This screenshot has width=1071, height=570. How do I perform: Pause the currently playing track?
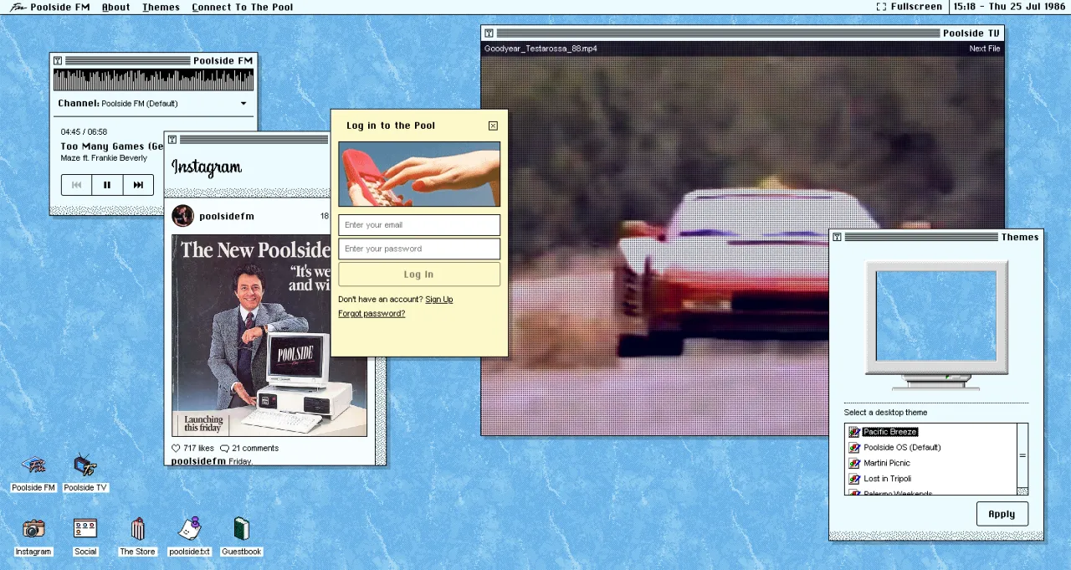click(107, 185)
